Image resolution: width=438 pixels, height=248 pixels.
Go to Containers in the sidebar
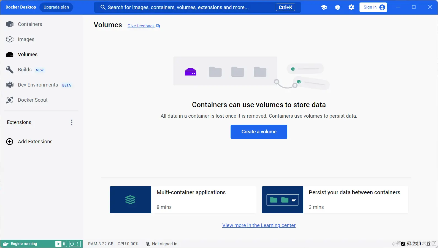click(x=30, y=24)
